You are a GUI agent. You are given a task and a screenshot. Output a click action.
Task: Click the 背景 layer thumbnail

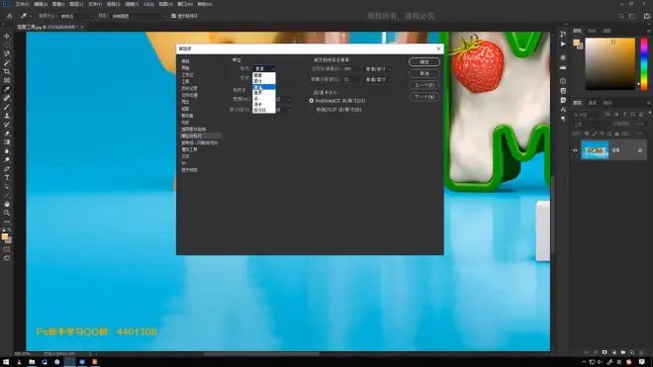click(595, 150)
